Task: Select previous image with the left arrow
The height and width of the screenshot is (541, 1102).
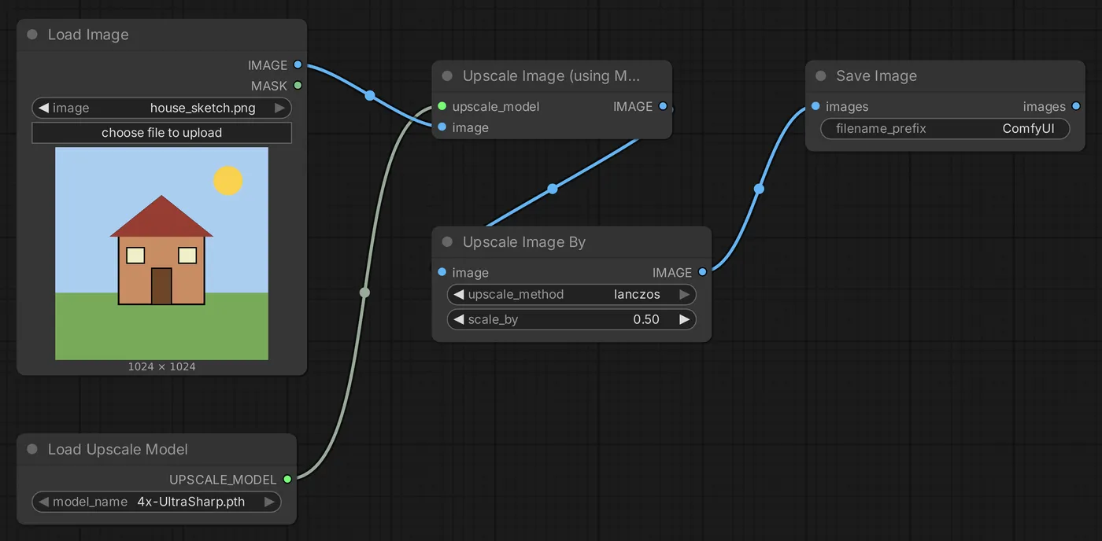Action: click(43, 108)
